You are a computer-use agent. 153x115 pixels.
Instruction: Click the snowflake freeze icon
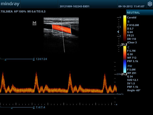150,4
